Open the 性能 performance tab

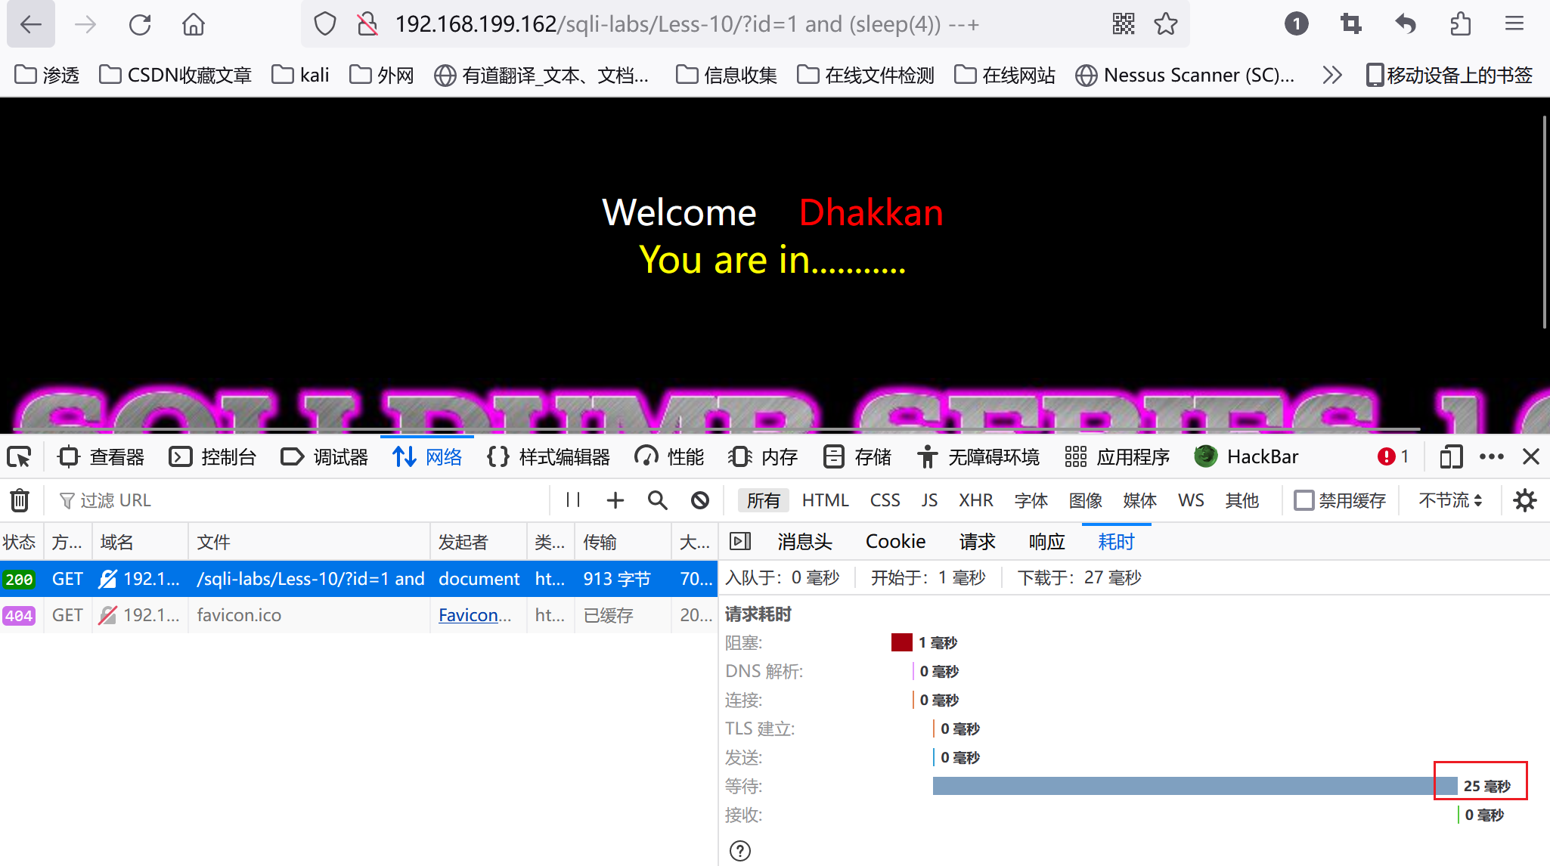(669, 456)
